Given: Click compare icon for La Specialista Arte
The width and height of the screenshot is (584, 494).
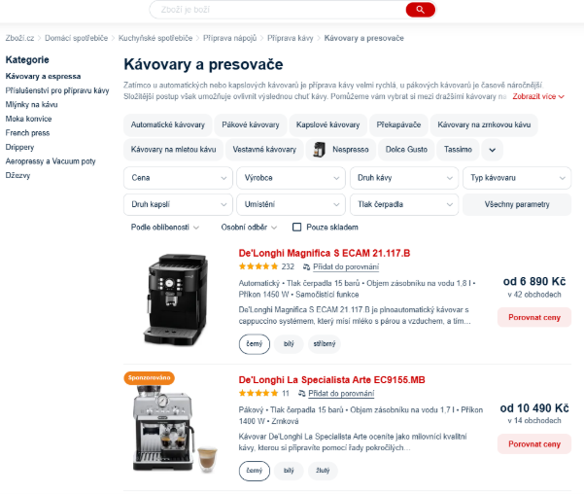Looking at the screenshot, I should tap(301, 393).
